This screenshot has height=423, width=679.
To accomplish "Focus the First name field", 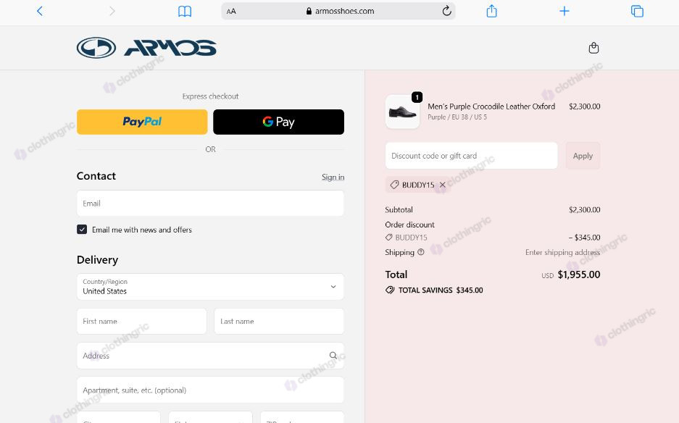I will pyautogui.click(x=141, y=322).
